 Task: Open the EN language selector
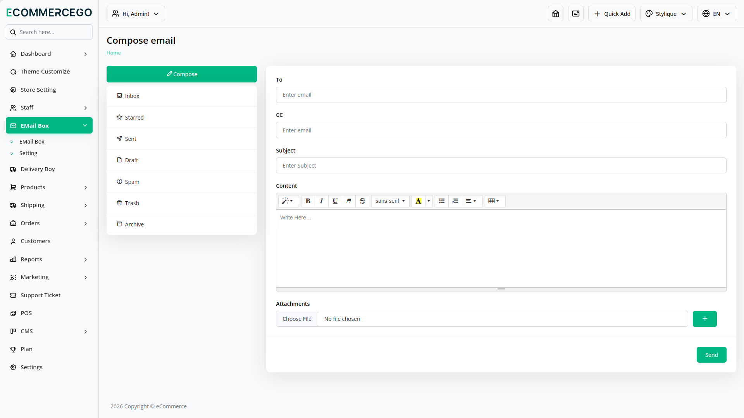coord(716,14)
